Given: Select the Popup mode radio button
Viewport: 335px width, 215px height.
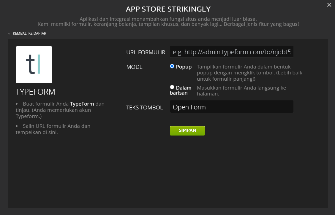Looking at the screenshot, I should tap(172, 66).
